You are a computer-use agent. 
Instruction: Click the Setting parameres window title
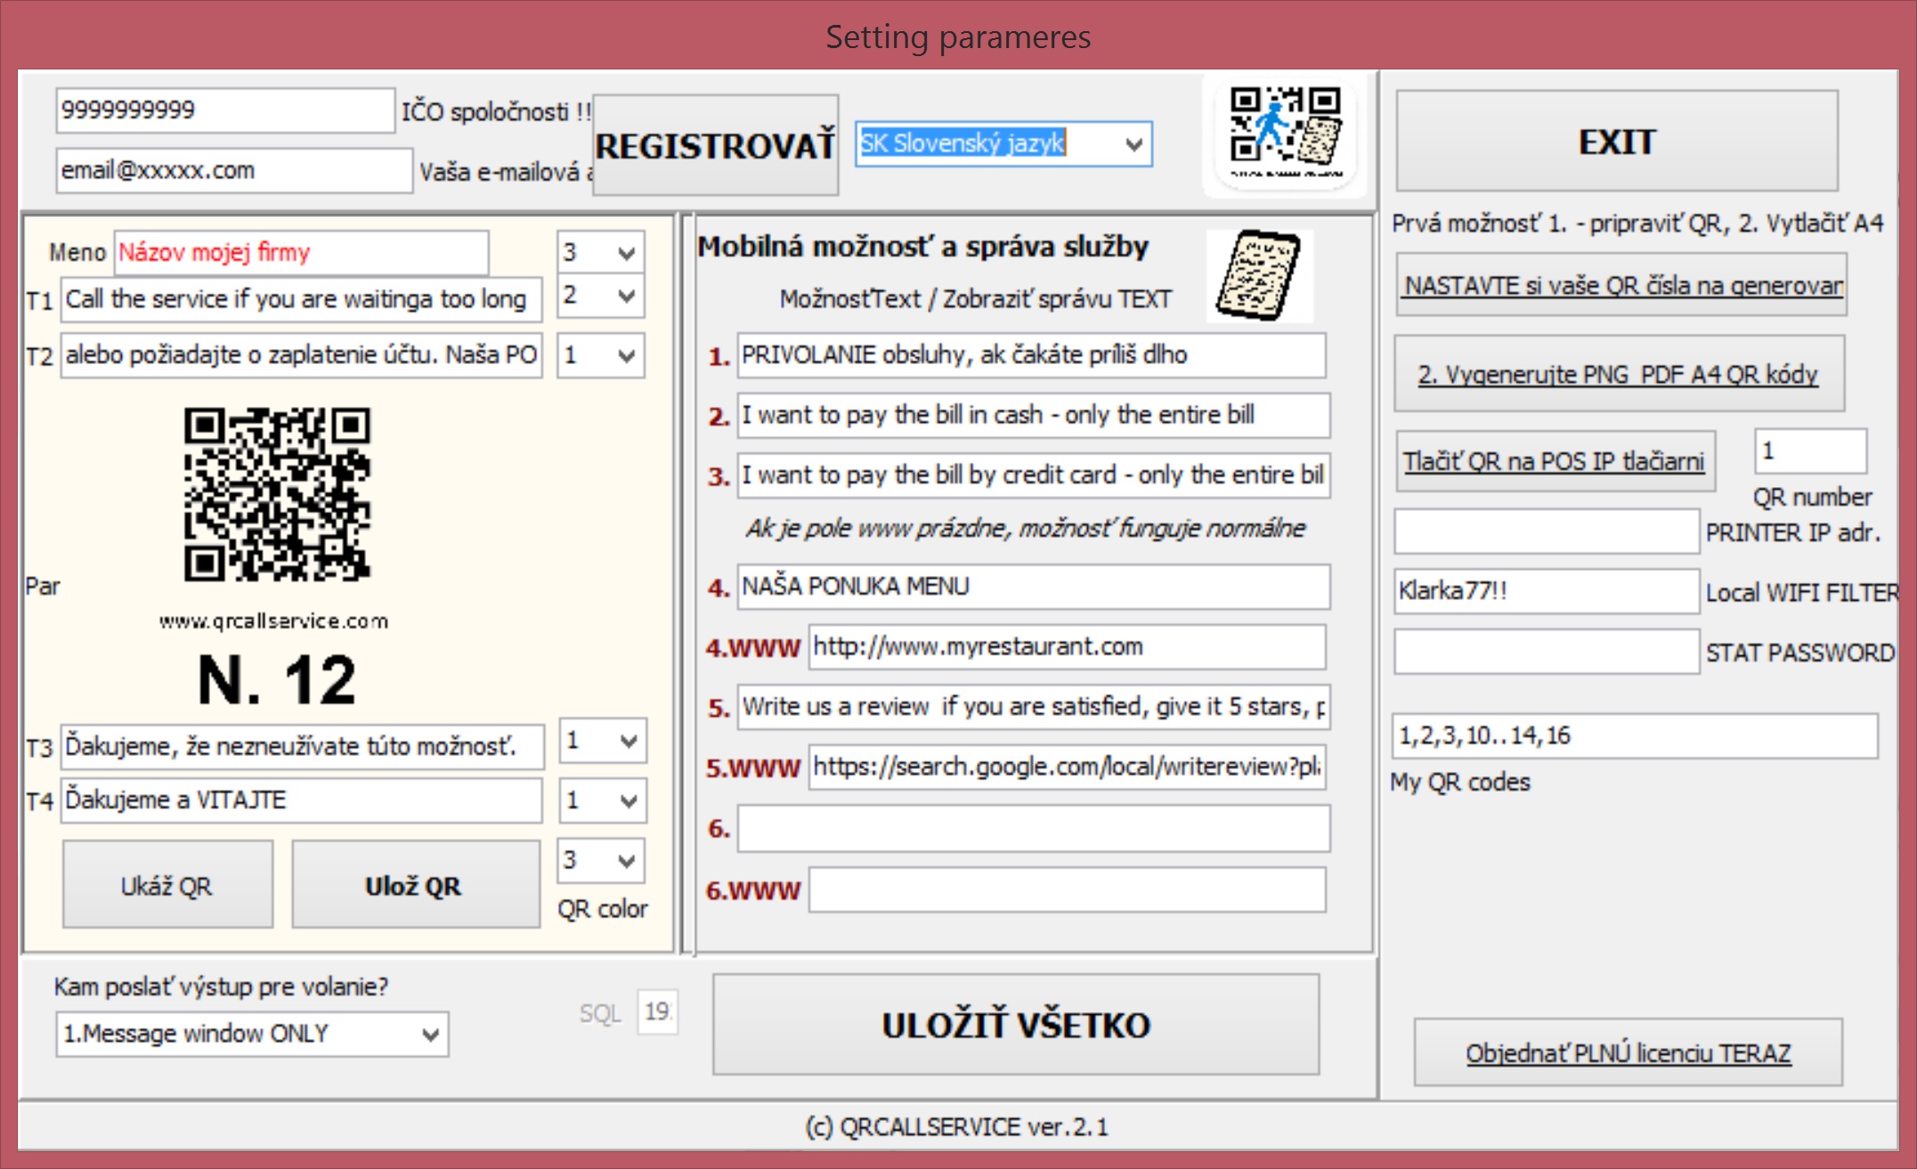[x=958, y=37]
